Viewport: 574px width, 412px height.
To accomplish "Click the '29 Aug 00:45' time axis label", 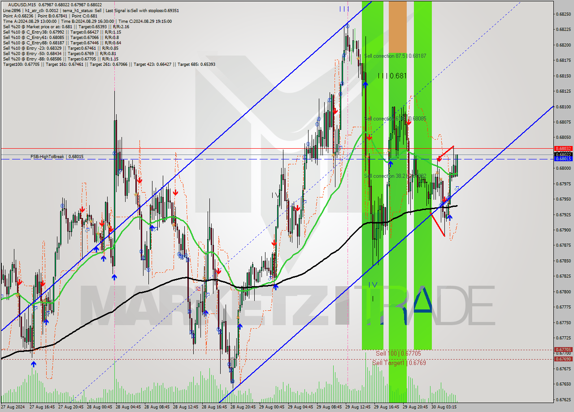I will pyautogui.click(x=272, y=407).
